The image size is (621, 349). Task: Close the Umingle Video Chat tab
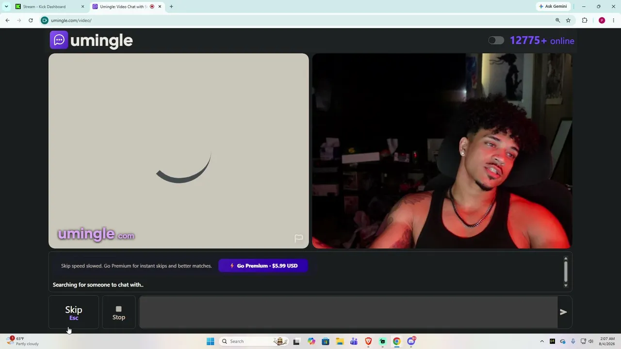160,7
